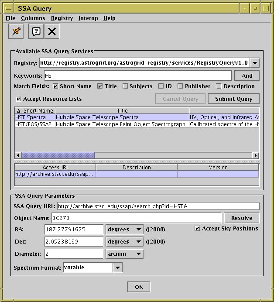Open help with the question mark icon

tap(36, 31)
